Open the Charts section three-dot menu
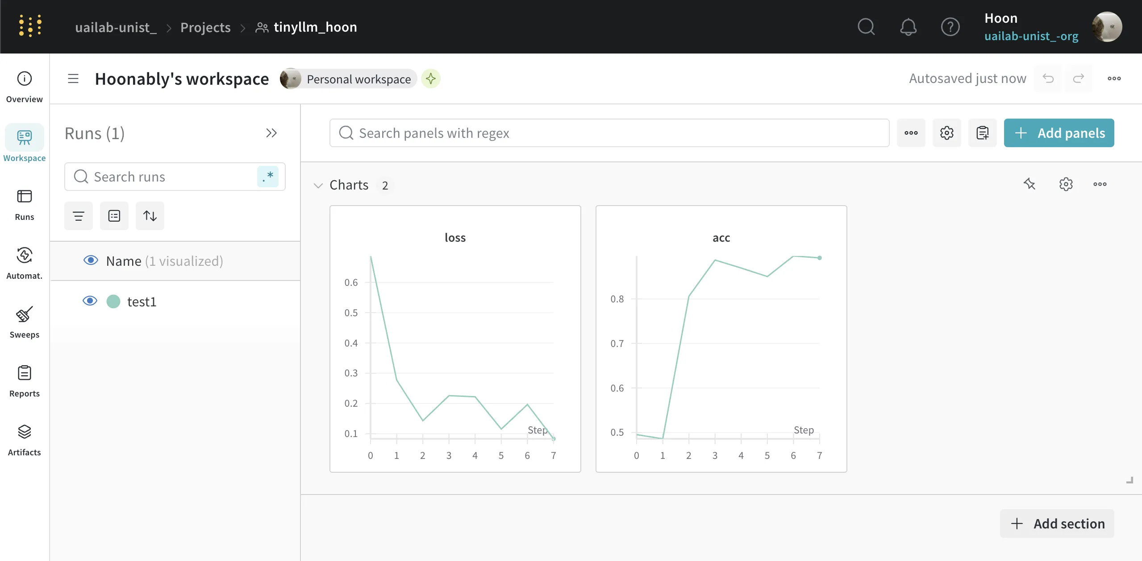Screen dimensions: 1142x561 pyautogui.click(x=1100, y=184)
